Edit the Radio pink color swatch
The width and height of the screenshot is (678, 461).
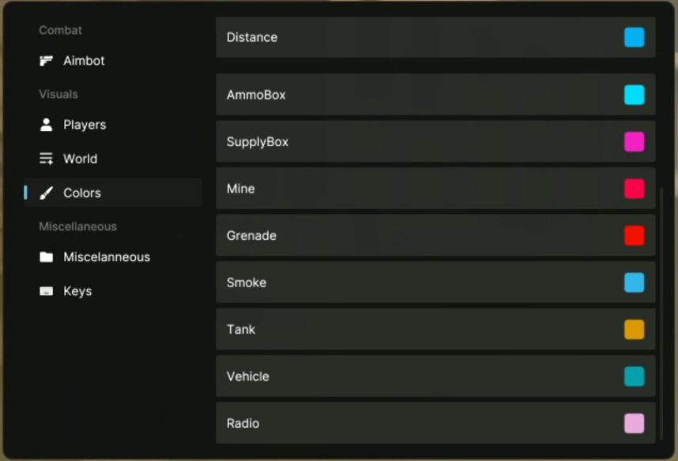click(634, 424)
